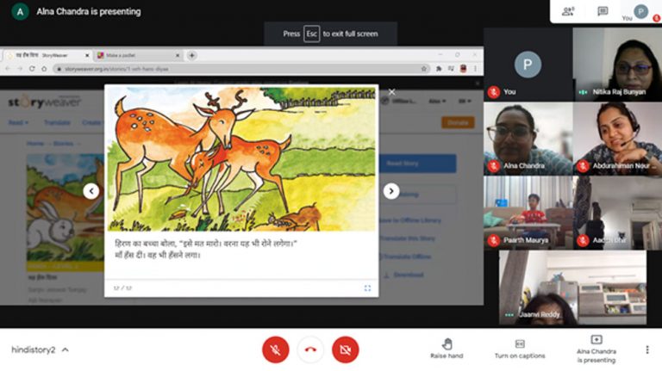Click the browser home button

[x=44, y=68]
